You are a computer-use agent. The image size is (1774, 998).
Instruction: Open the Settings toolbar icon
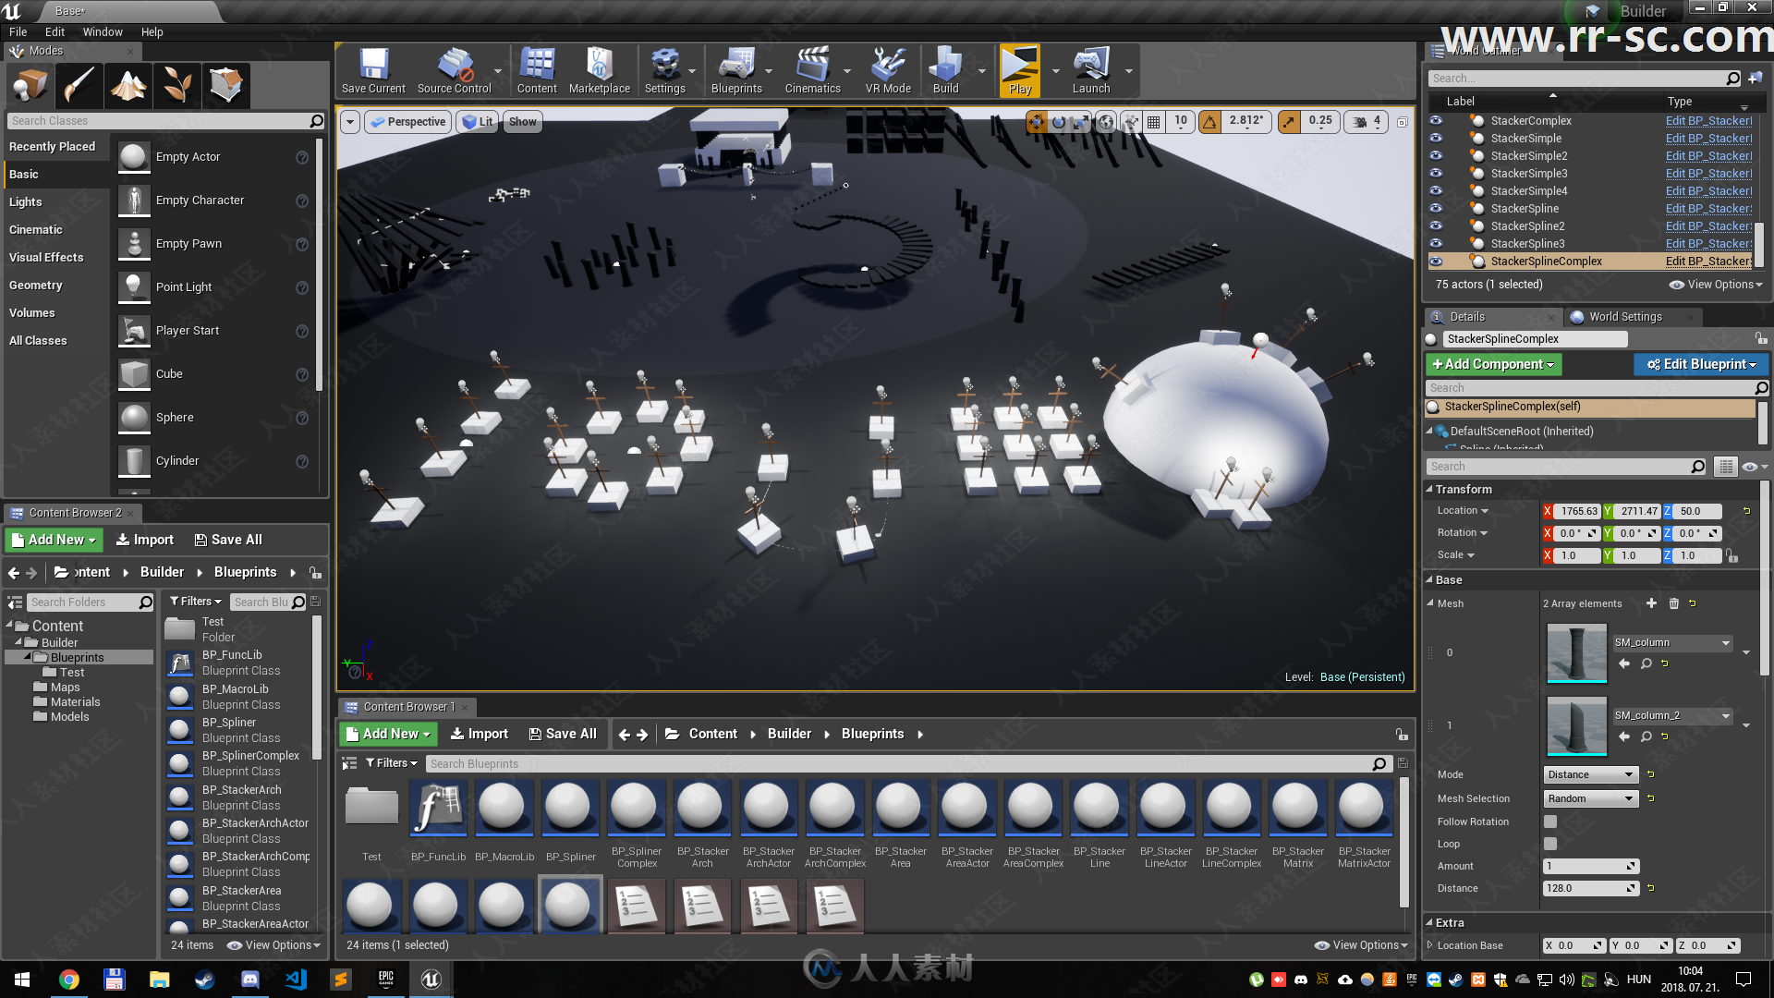665,71
